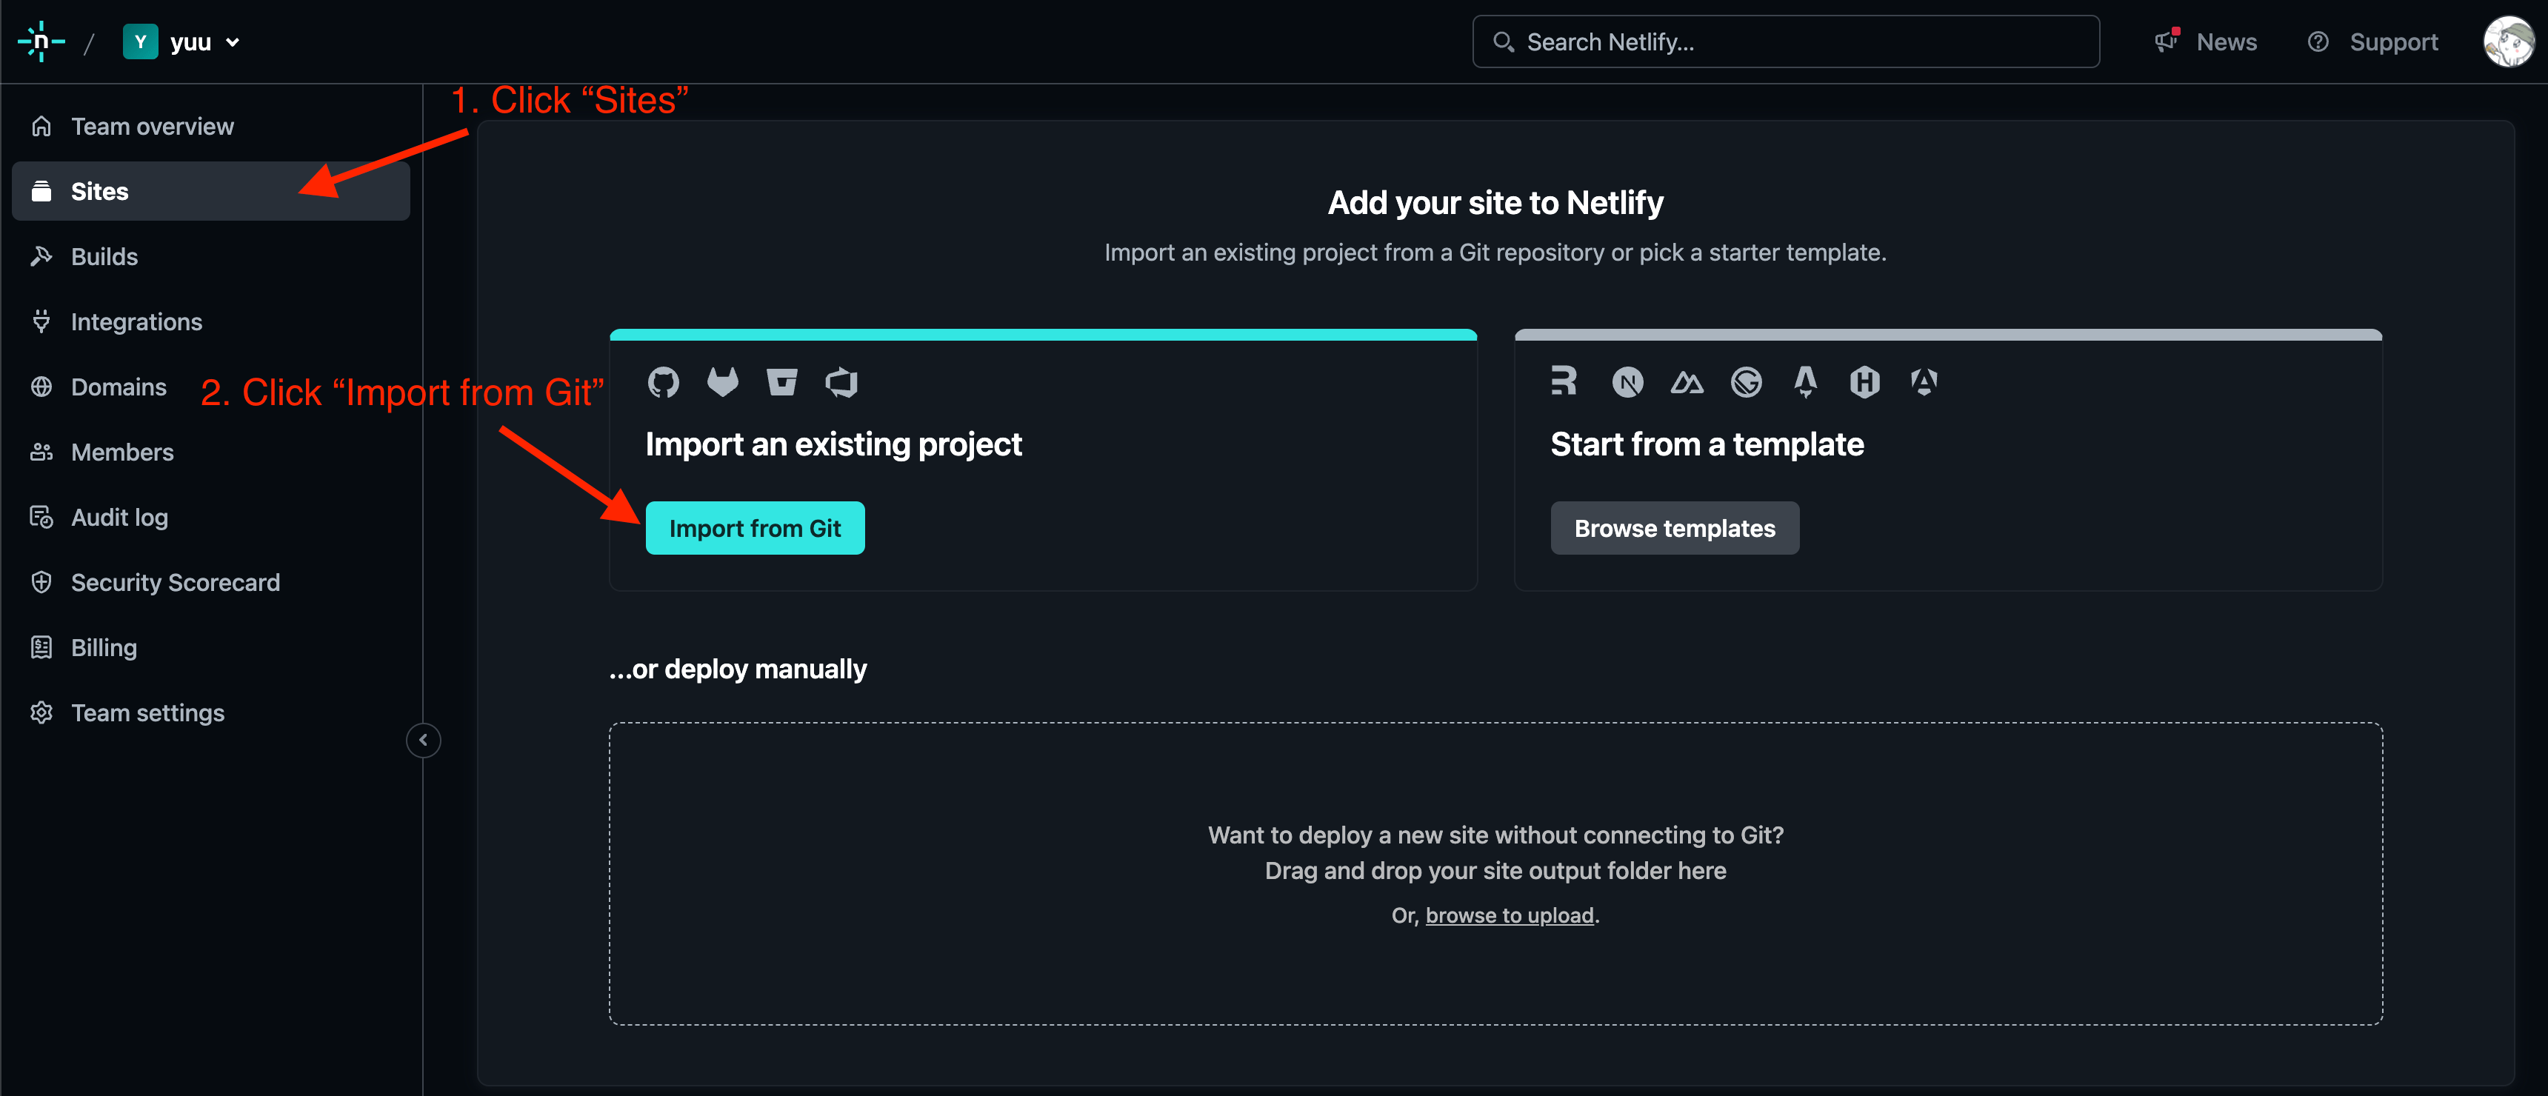The height and width of the screenshot is (1096, 2548).
Task: Open Audit log in sidebar
Action: tap(210, 518)
